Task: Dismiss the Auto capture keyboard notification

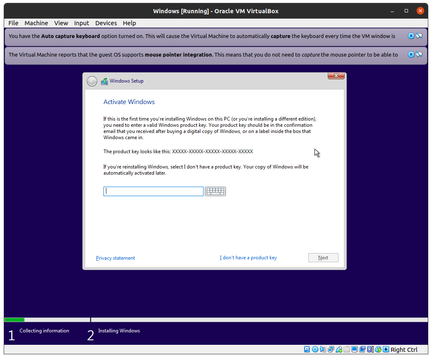Action: (411, 36)
